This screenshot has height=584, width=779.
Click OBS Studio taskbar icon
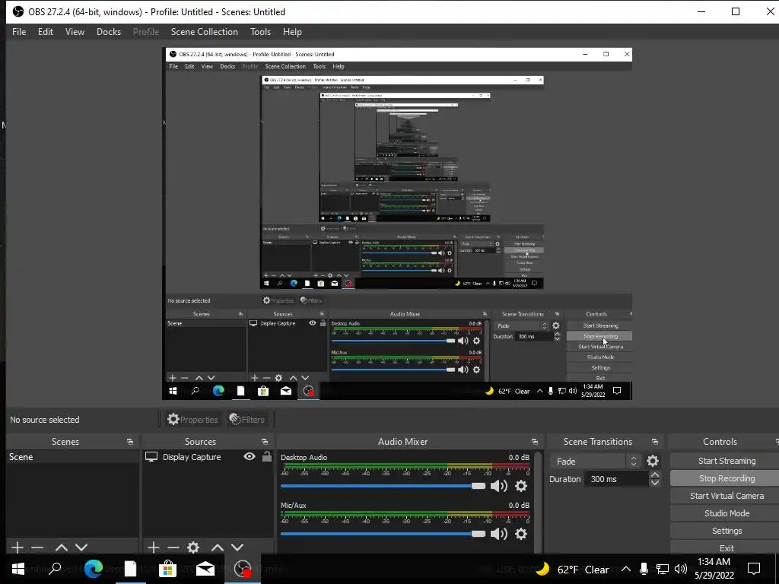point(243,569)
